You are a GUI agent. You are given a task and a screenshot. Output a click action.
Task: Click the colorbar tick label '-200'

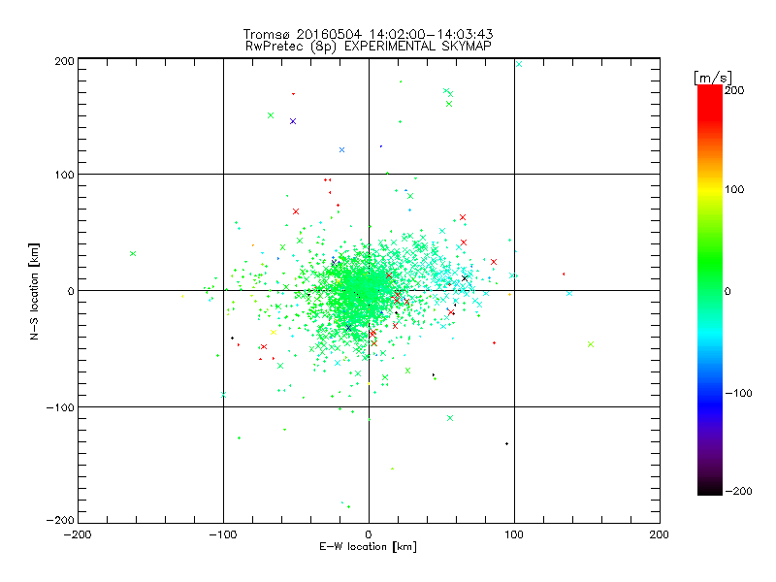(x=738, y=491)
